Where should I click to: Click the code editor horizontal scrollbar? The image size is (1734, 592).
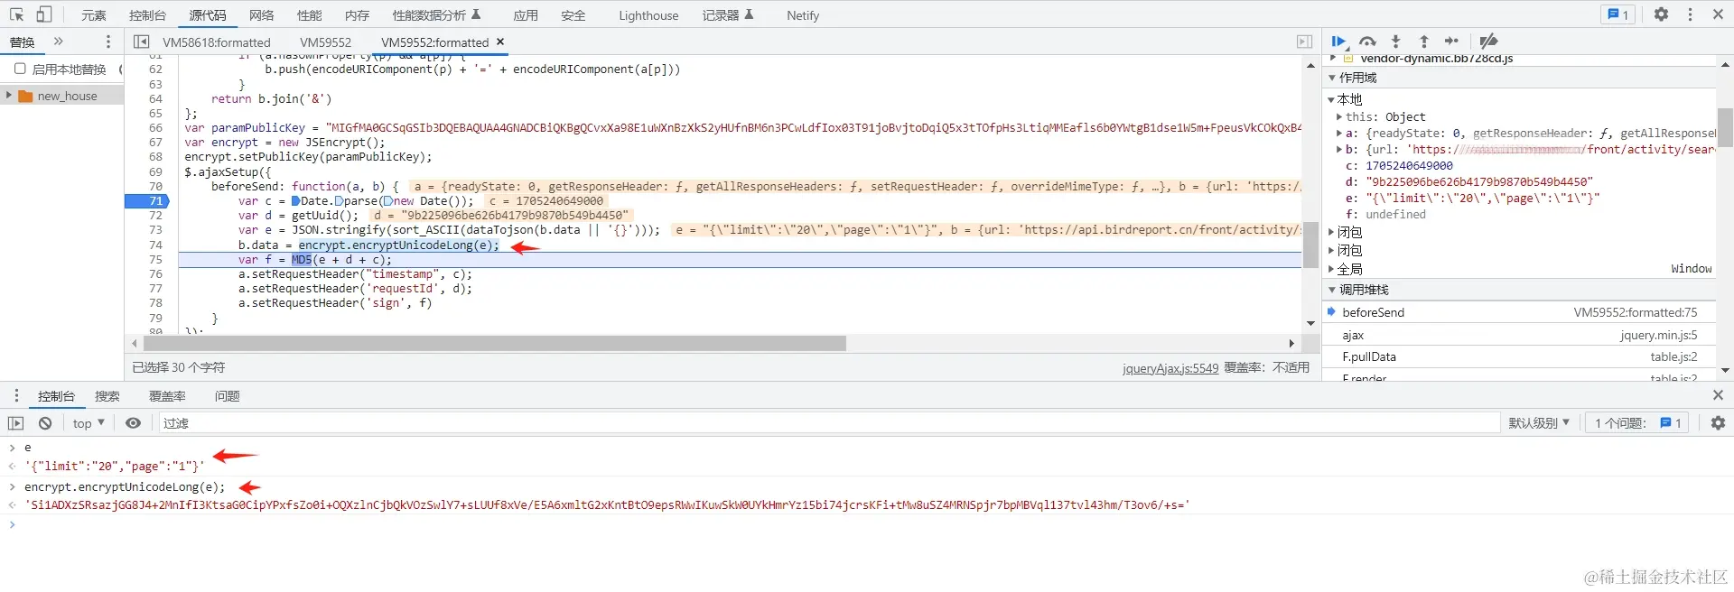tap(495, 343)
